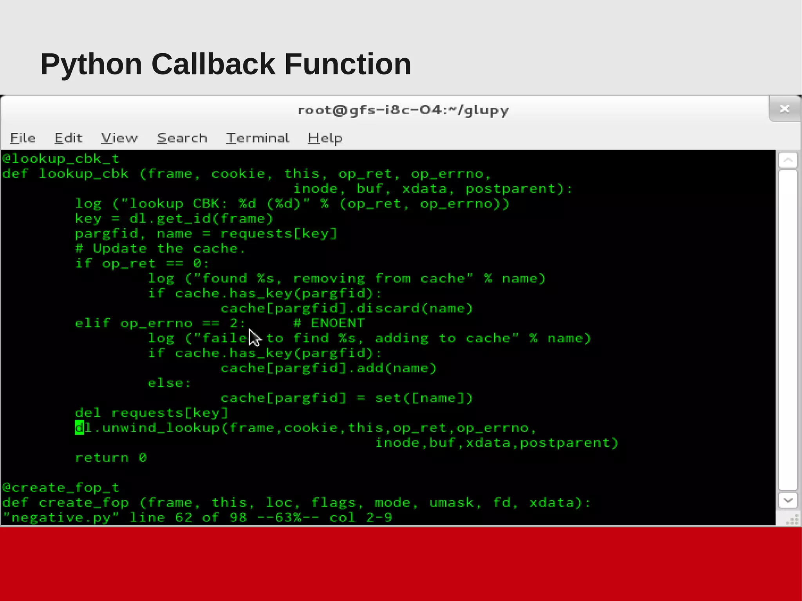Click 'cache[pargfid].add(name)' line
802x601 pixels.
[329, 368]
